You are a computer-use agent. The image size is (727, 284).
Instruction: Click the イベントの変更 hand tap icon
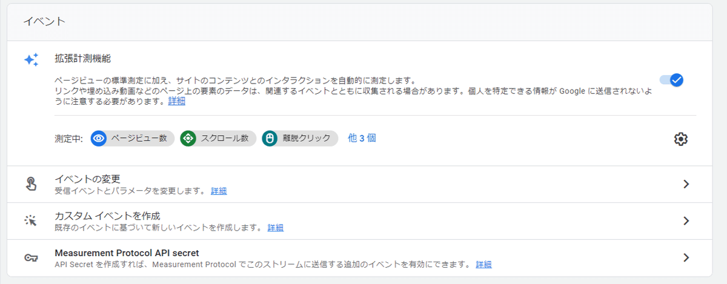(31, 184)
